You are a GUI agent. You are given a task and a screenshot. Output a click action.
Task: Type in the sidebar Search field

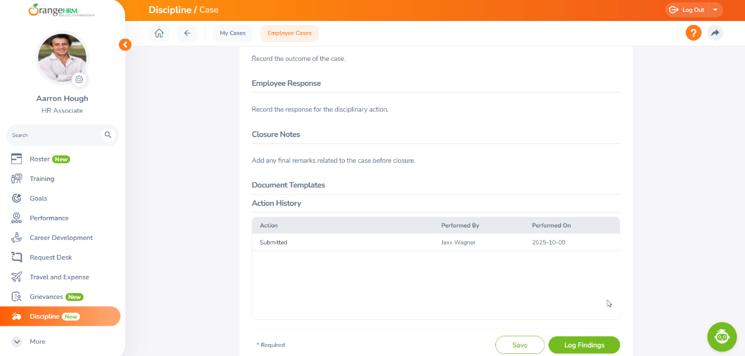56,135
